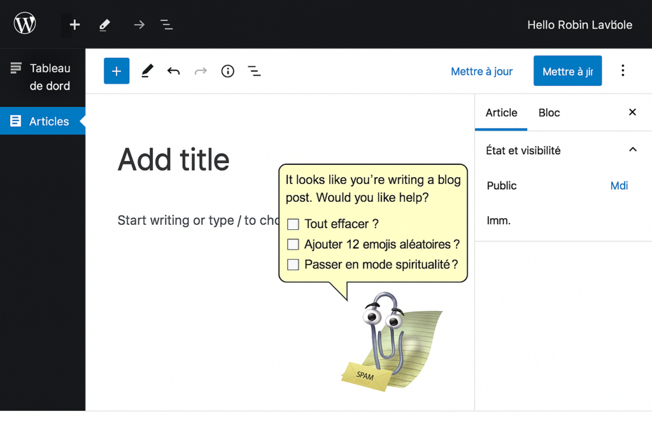Collapse the État et visibilité section
This screenshot has height=435, width=652.
coord(632,150)
